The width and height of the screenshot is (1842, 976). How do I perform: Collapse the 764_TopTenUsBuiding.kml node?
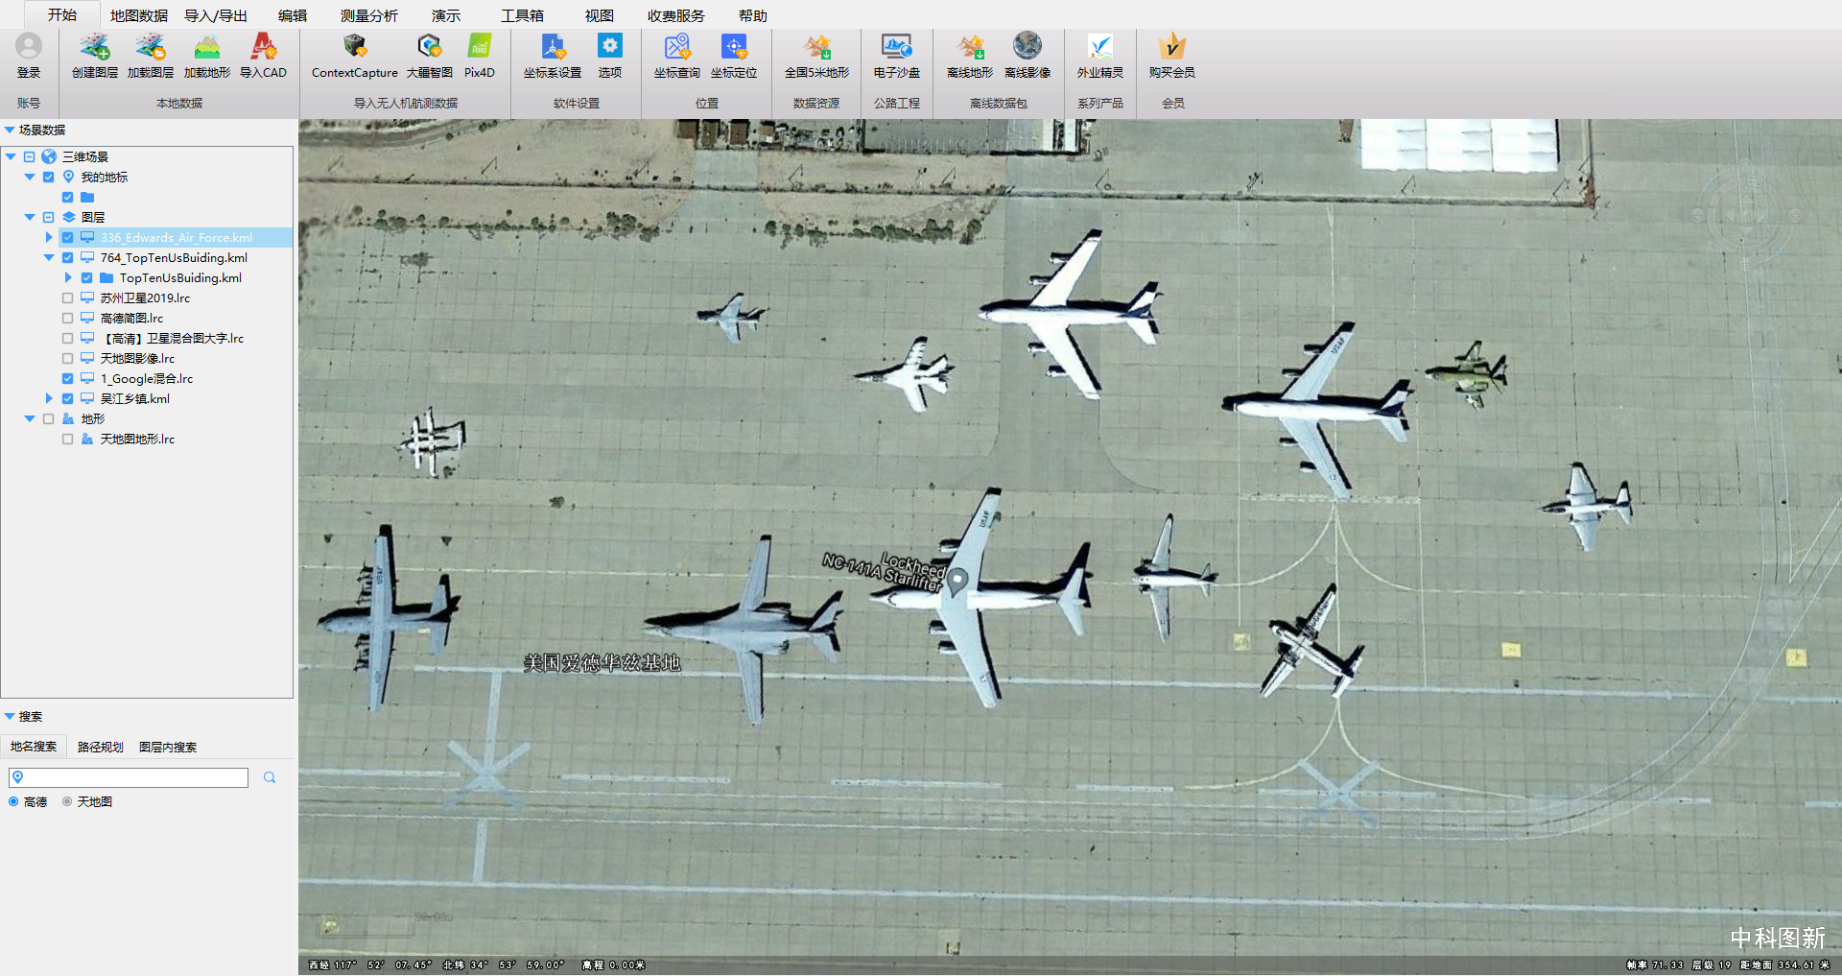point(49,257)
